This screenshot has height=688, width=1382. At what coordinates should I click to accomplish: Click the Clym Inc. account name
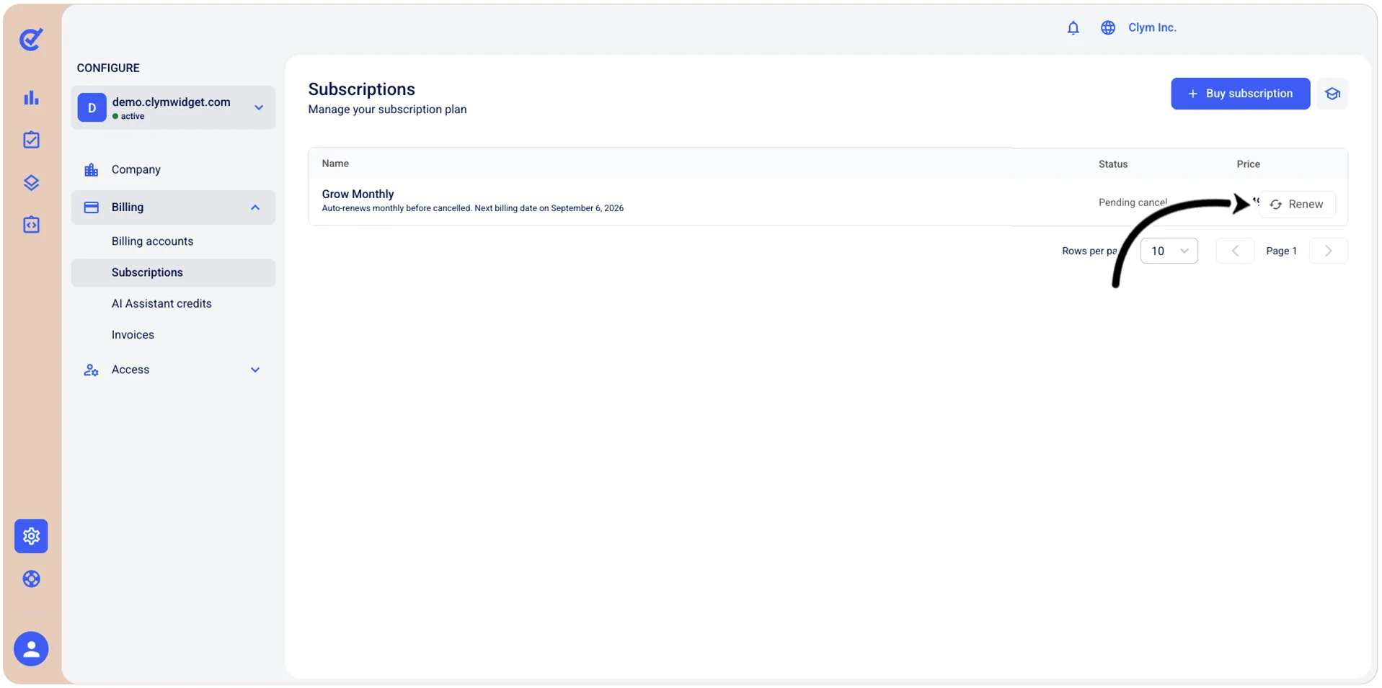pyautogui.click(x=1152, y=28)
